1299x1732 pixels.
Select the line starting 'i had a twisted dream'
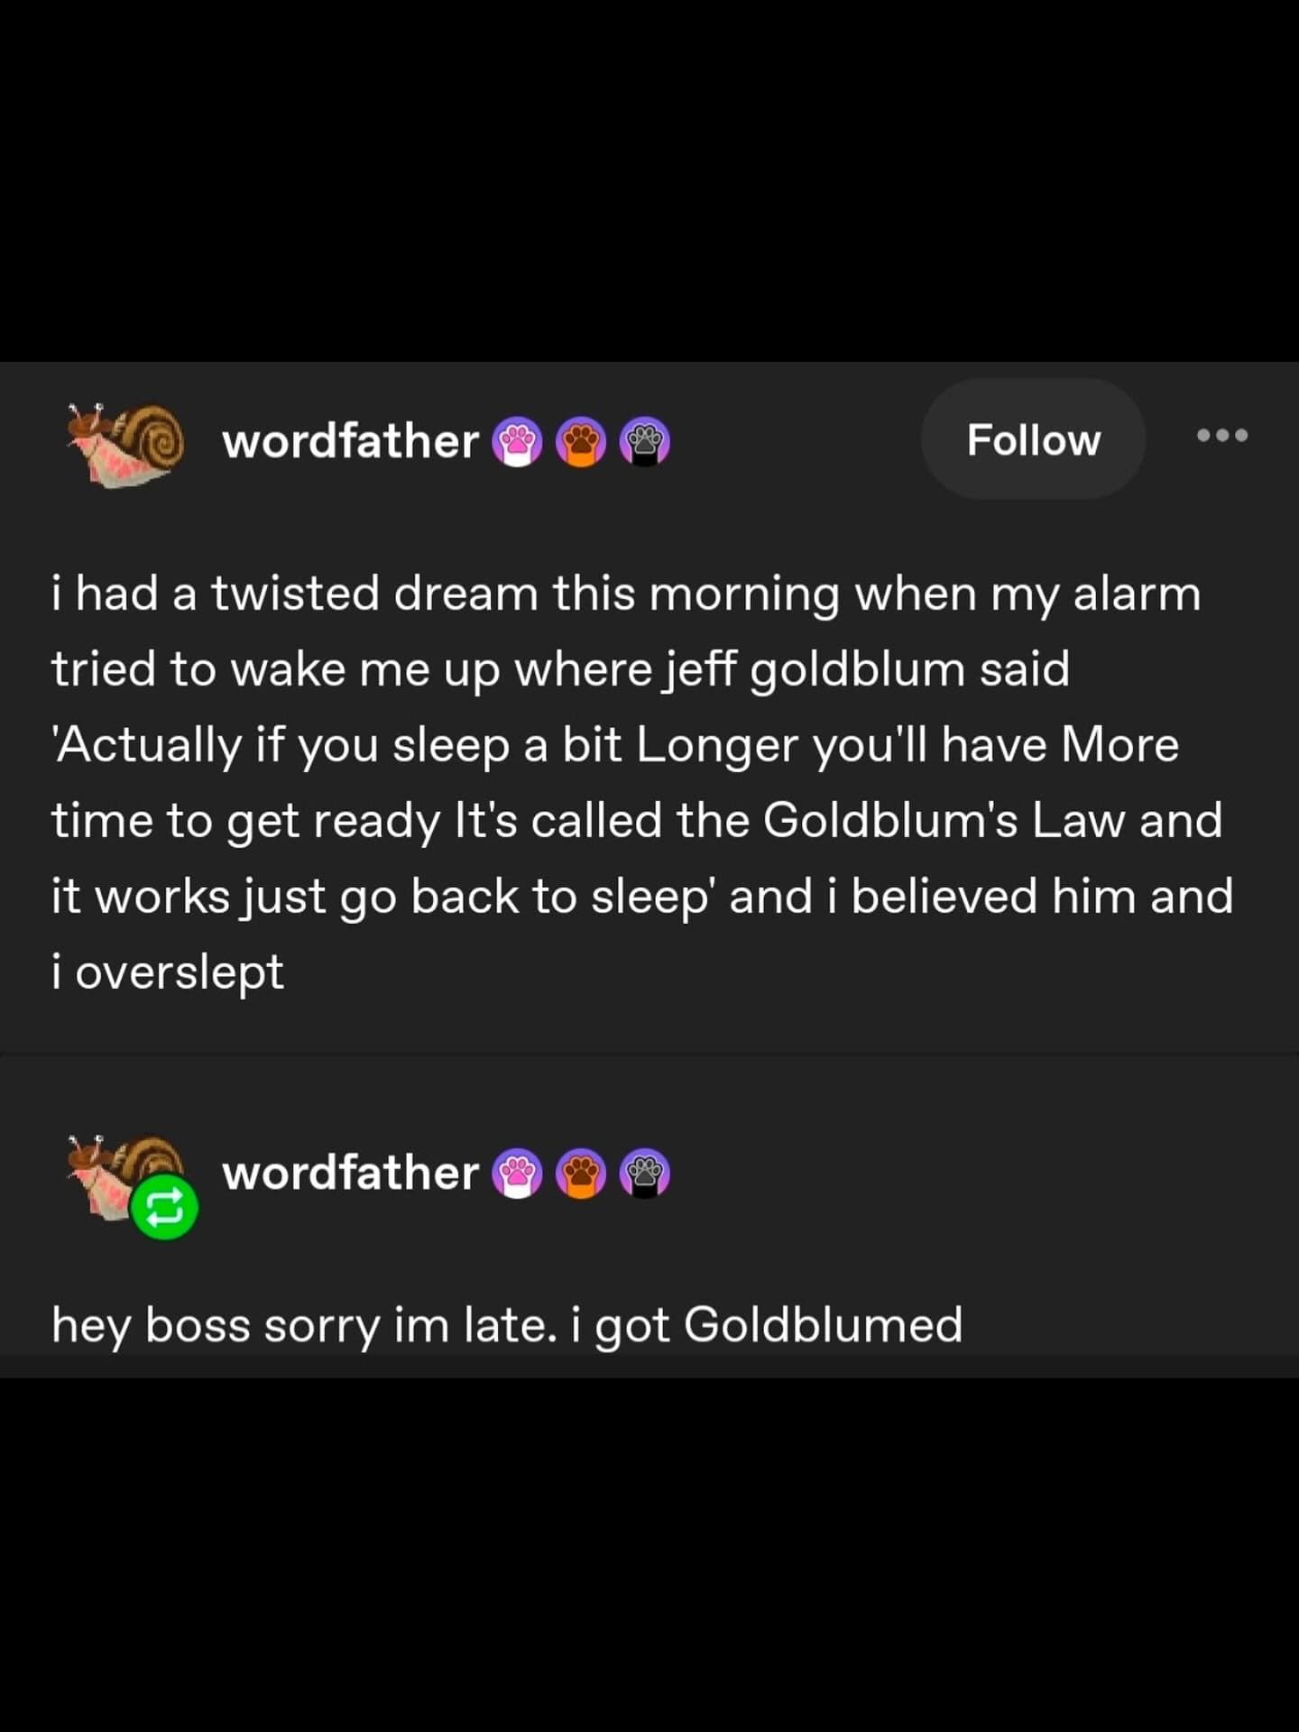[x=626, y=595]
